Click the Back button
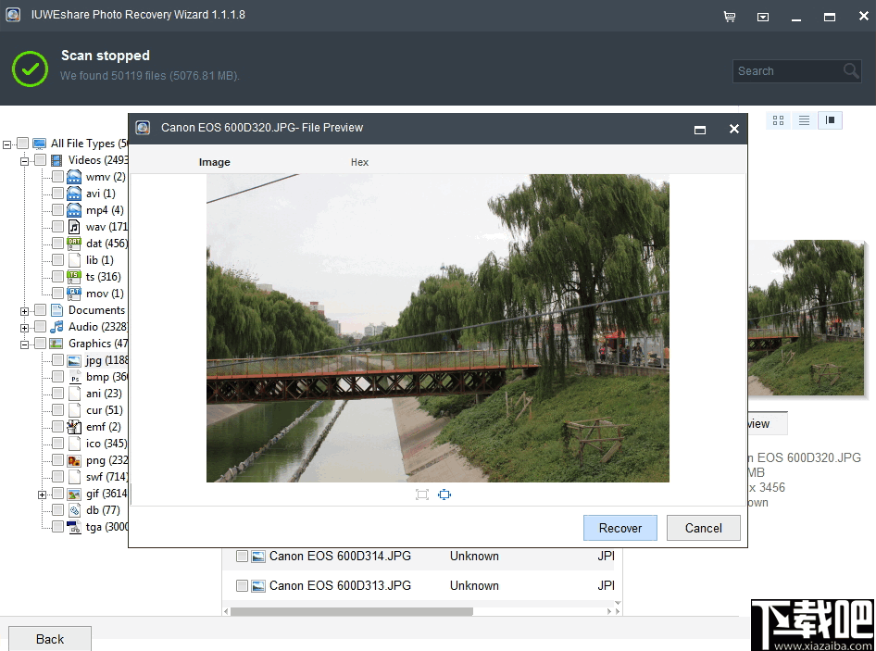 click(49, 638)
